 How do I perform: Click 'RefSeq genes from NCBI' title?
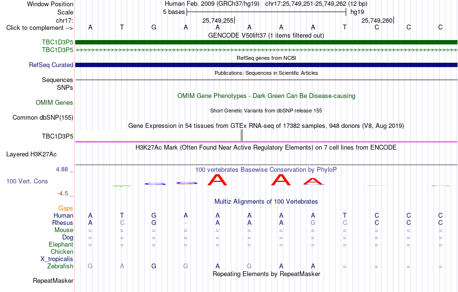point(266,58)
